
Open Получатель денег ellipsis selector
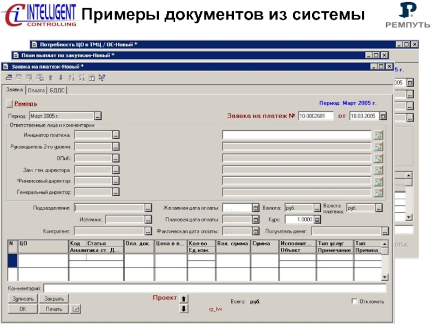pyautogui.click(x=385, y=231)
